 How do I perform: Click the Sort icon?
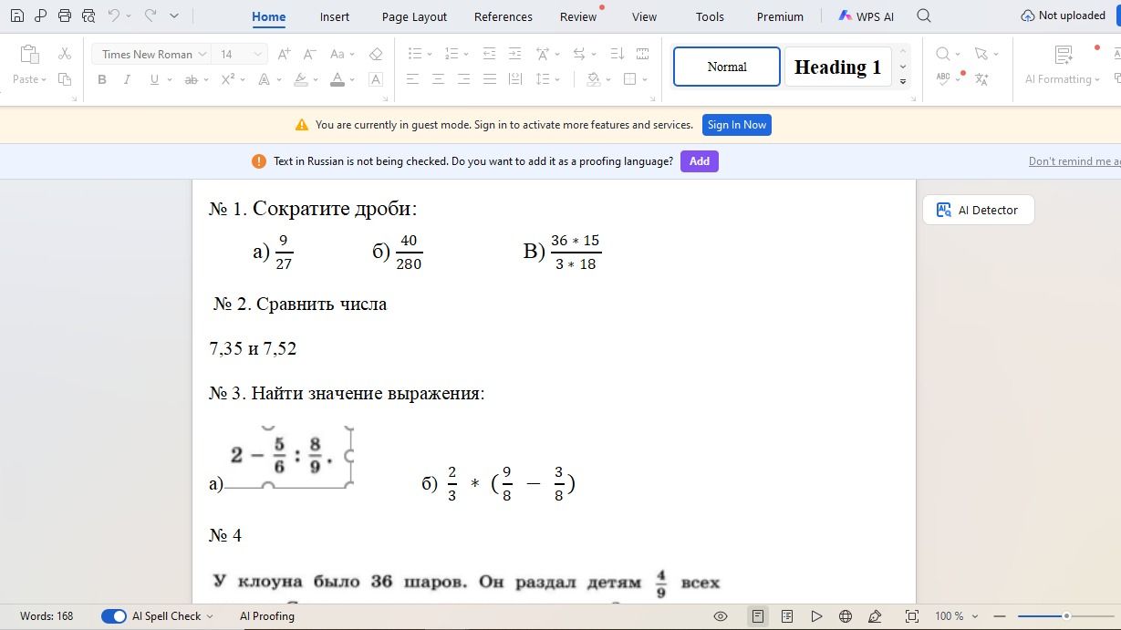(x=617, y=54)
